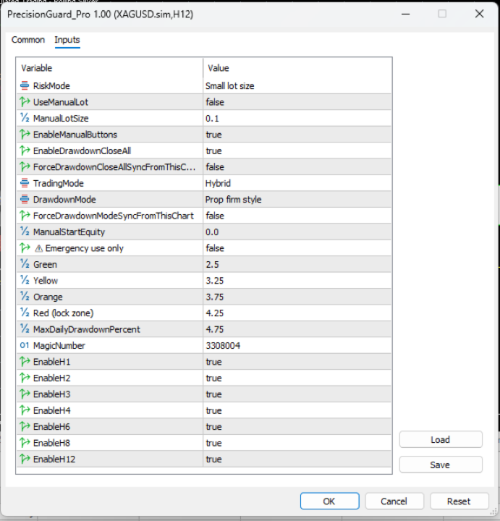This screenshot has height=521, width=500.
Task: Click the RiskMode enum icon
Action: tap(25, 85)
